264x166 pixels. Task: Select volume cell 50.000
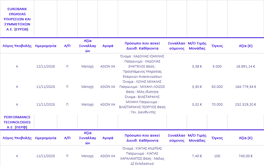tap(217, 87)
